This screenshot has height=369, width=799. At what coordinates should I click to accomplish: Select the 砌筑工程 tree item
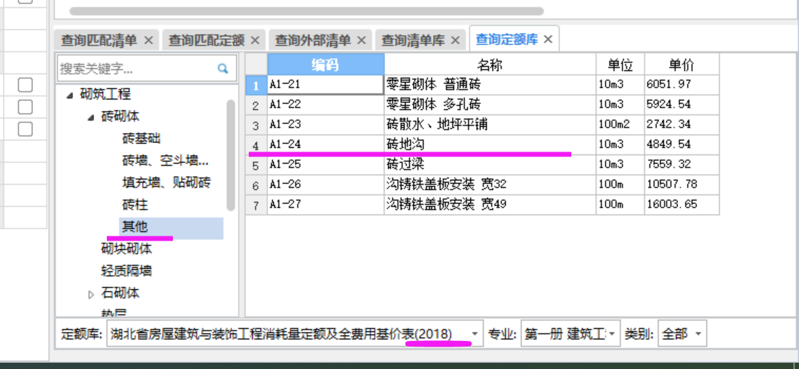point(105,94)
